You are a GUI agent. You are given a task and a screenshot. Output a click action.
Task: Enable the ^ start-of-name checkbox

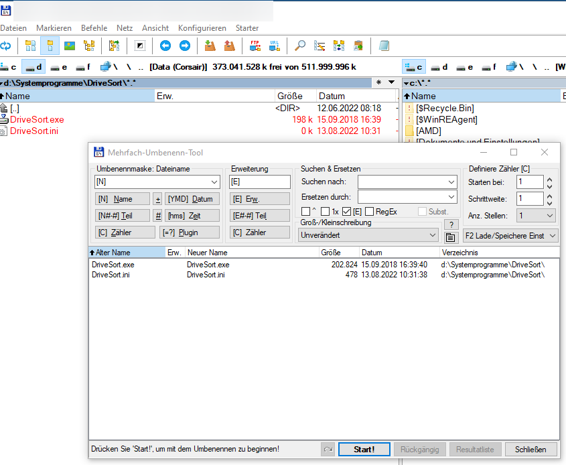point(305,211)
